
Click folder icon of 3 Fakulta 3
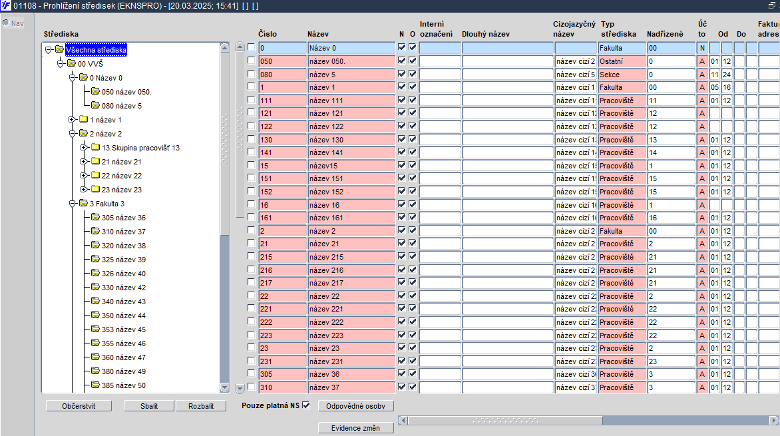coord(84,203)
